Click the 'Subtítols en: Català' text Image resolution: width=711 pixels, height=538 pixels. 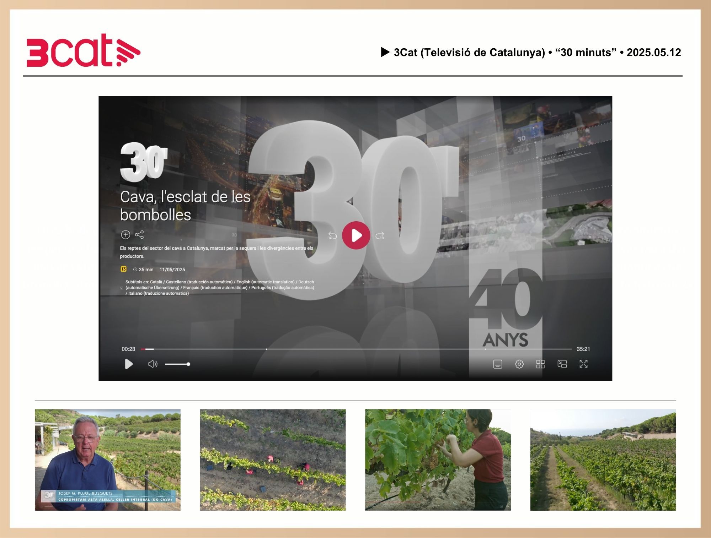[144, 282]
